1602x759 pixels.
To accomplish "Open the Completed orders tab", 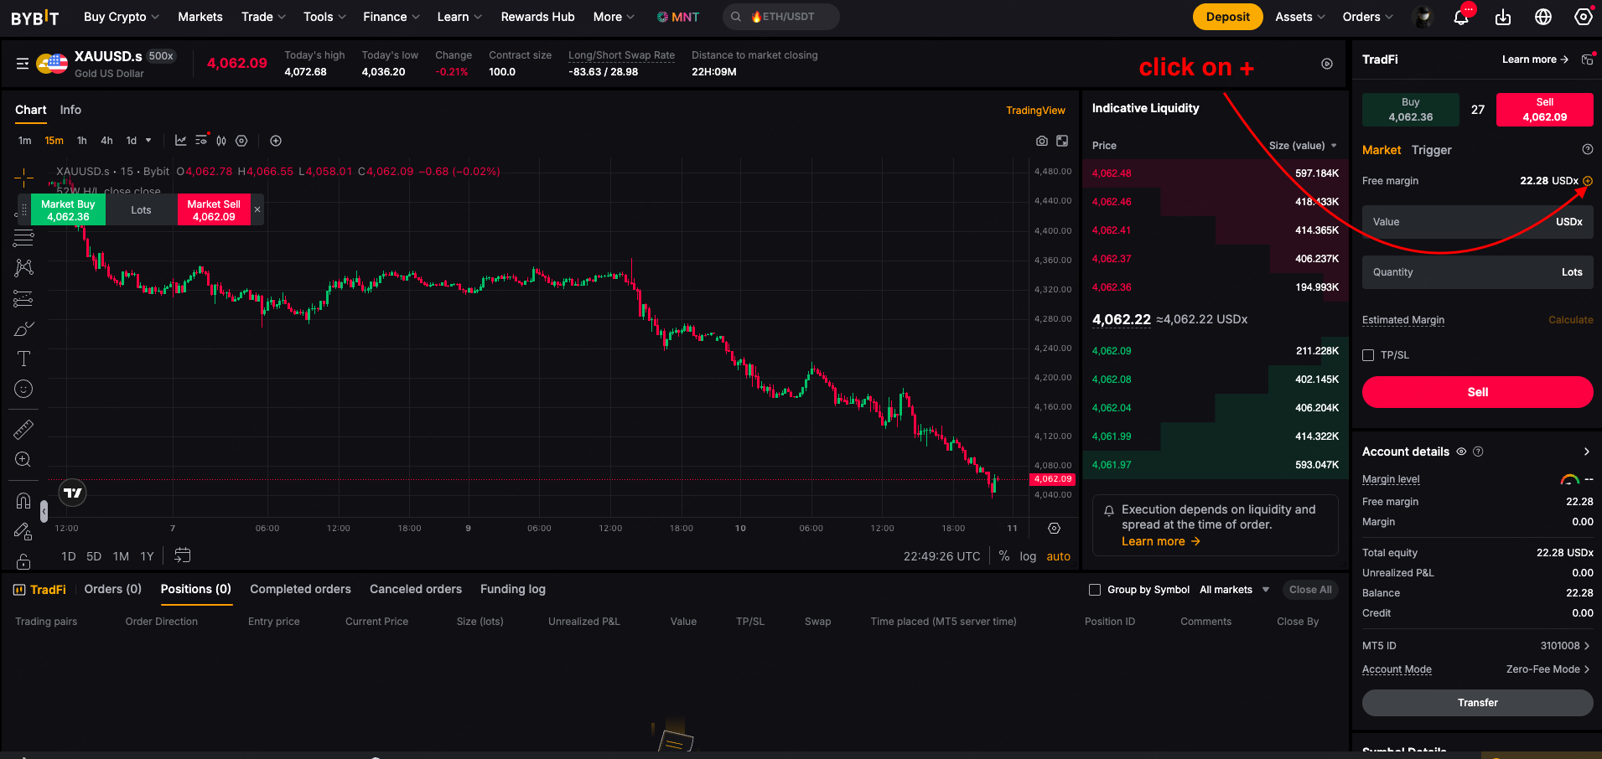I will pyautogui.click(x=300, y=589).
